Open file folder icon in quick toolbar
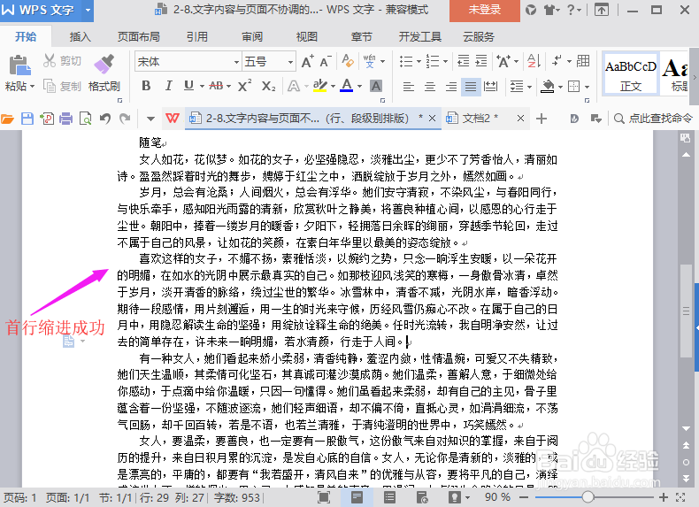The width and height of the screenshot is (699, 507). tap(8, 119)
